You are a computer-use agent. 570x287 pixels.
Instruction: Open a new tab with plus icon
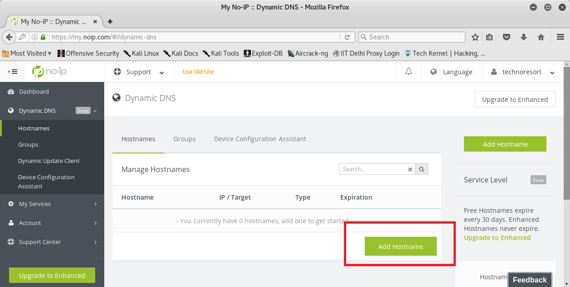coord(110,21)
